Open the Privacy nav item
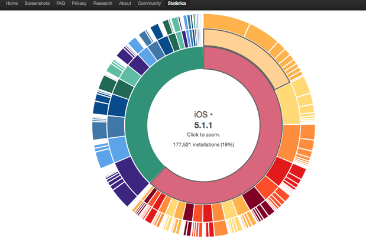Image resolution: width=366 pixels, height=239 pixels. (79, 4)
